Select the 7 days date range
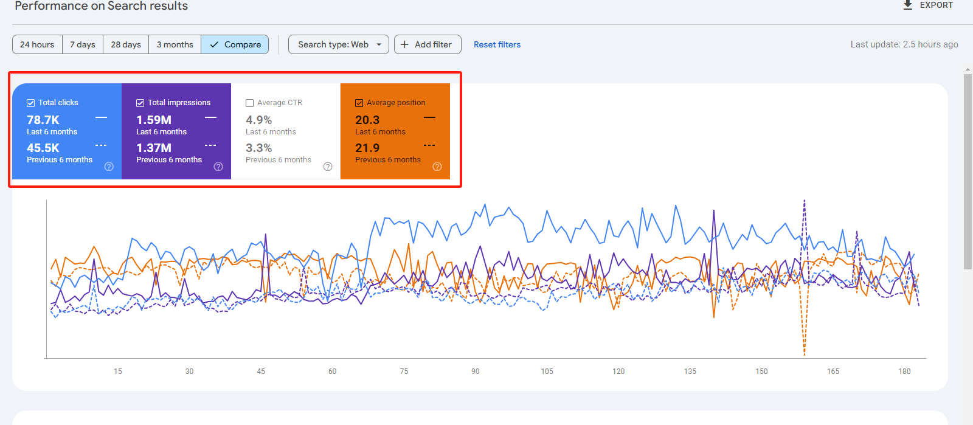 coord(83,44)
